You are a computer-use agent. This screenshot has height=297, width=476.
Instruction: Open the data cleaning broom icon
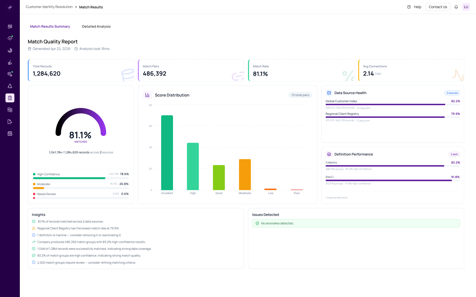(10, 62)
